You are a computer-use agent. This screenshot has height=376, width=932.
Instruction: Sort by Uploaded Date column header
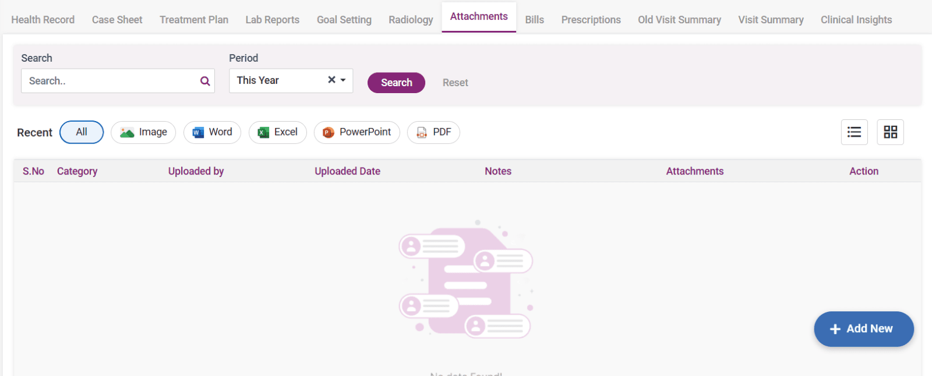[347, 171]
